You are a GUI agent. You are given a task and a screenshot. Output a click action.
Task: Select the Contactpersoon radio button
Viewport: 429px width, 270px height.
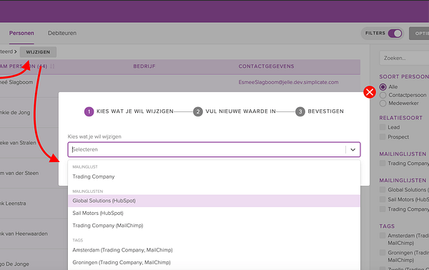383,95
